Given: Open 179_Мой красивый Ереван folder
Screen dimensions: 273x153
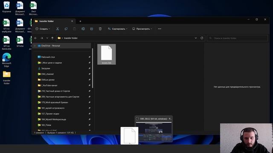Looking at the screenshot, I should point(55,102).
